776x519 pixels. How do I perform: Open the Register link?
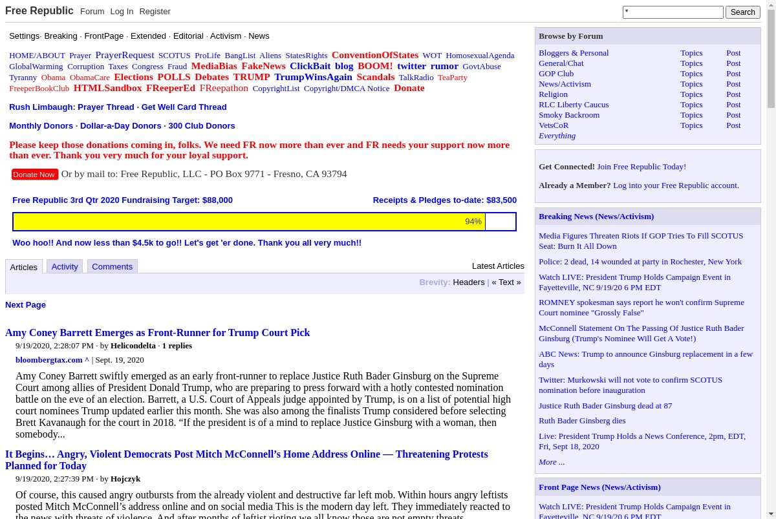tap(155, 12)
